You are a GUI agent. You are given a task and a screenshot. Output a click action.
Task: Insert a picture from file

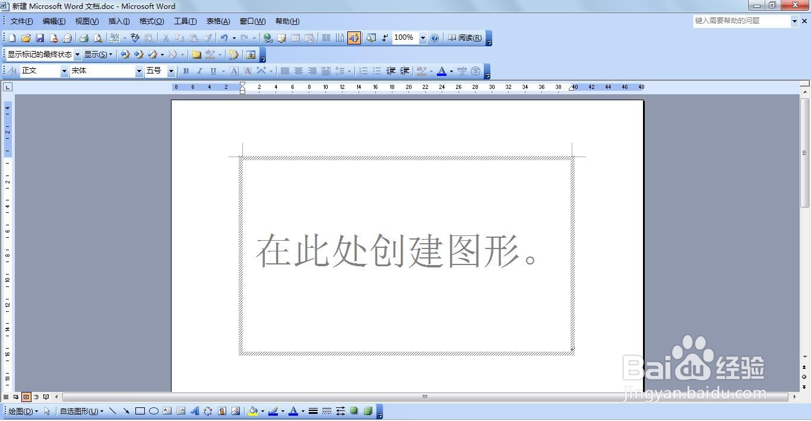[x=236, y=411]
